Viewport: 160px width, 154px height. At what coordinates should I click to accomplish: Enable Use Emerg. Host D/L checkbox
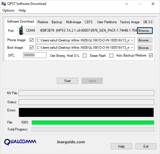click(85, 56)
